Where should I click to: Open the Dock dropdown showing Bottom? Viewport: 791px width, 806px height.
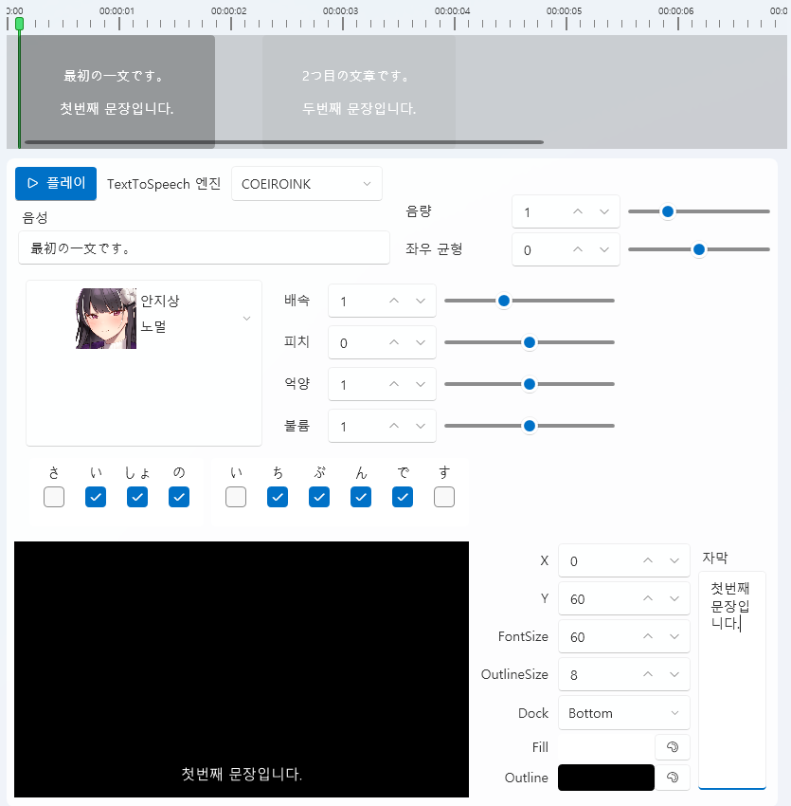(623, 712)
